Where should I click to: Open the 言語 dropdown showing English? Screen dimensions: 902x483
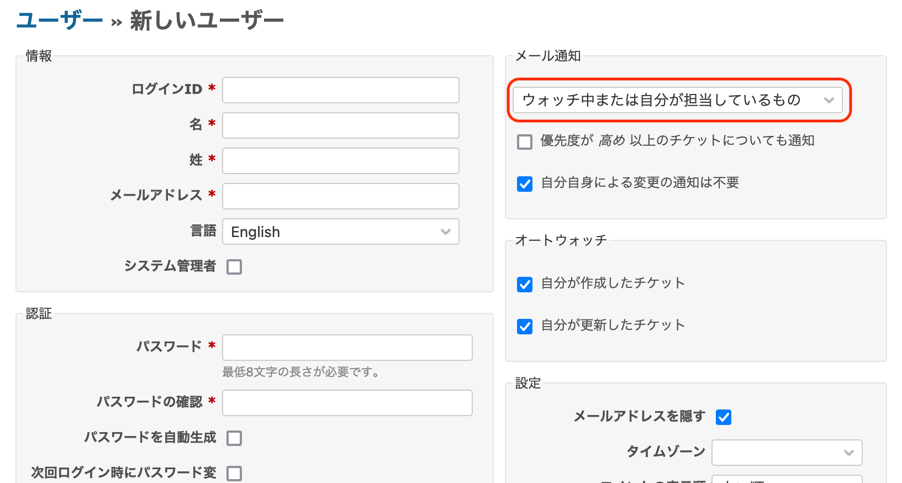pos(340,232)
